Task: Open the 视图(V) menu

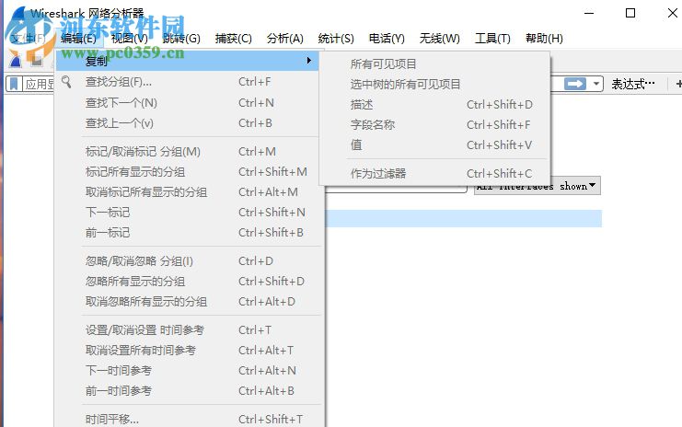Action: point(129,39)
